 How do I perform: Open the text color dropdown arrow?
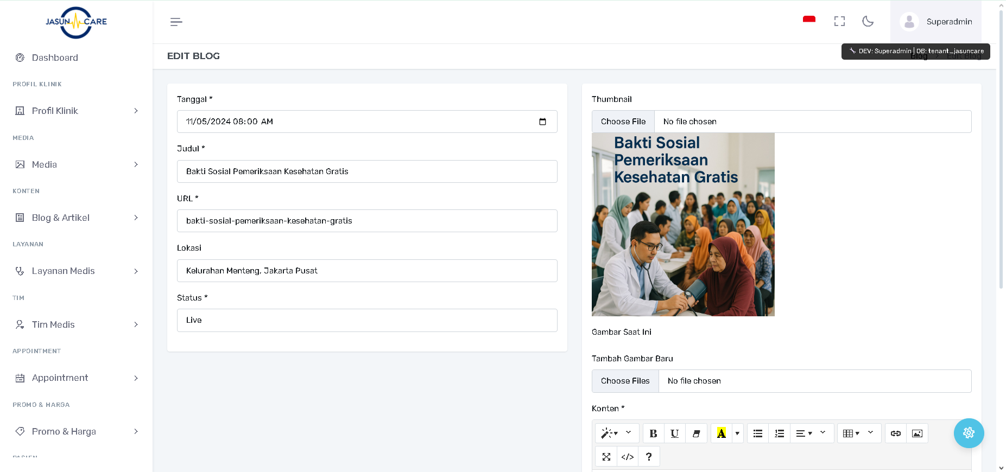(x=737, y=433)
